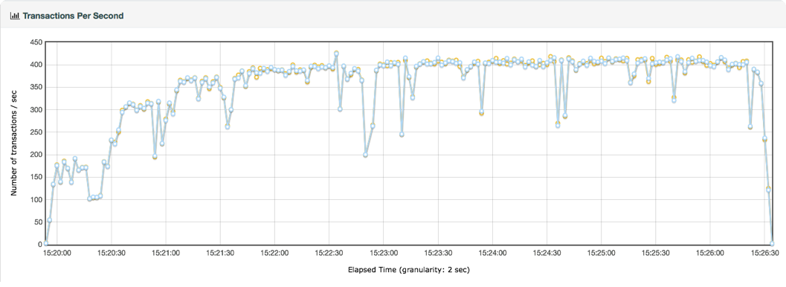
Task: Click the 250 y-axis tick label
Action: point(36,132)
